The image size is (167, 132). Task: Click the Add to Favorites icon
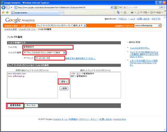[x=7, y=12]
